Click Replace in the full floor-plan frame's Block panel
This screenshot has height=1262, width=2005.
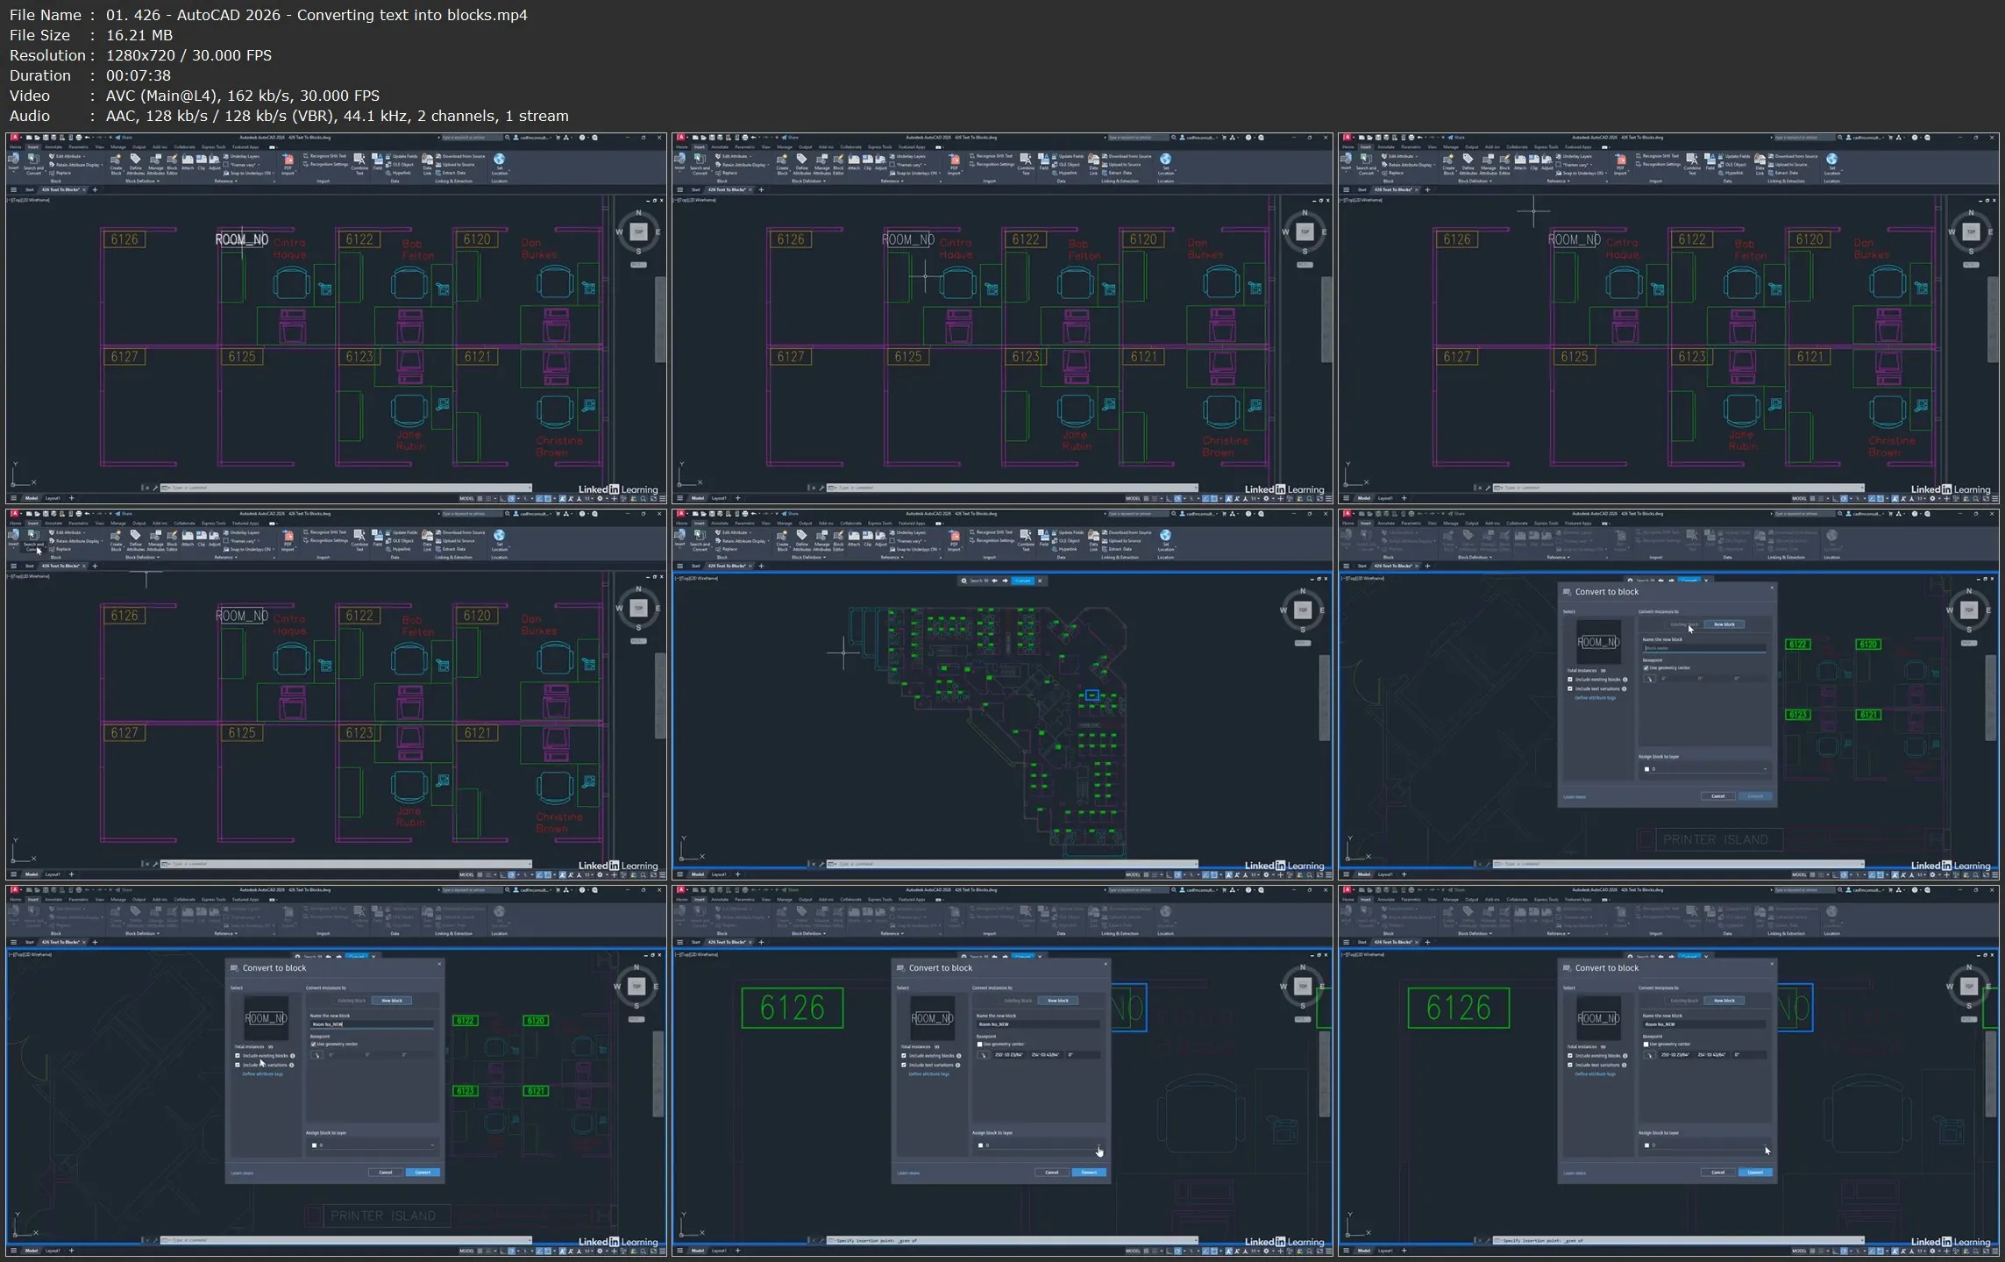click(x=727, y=549)
